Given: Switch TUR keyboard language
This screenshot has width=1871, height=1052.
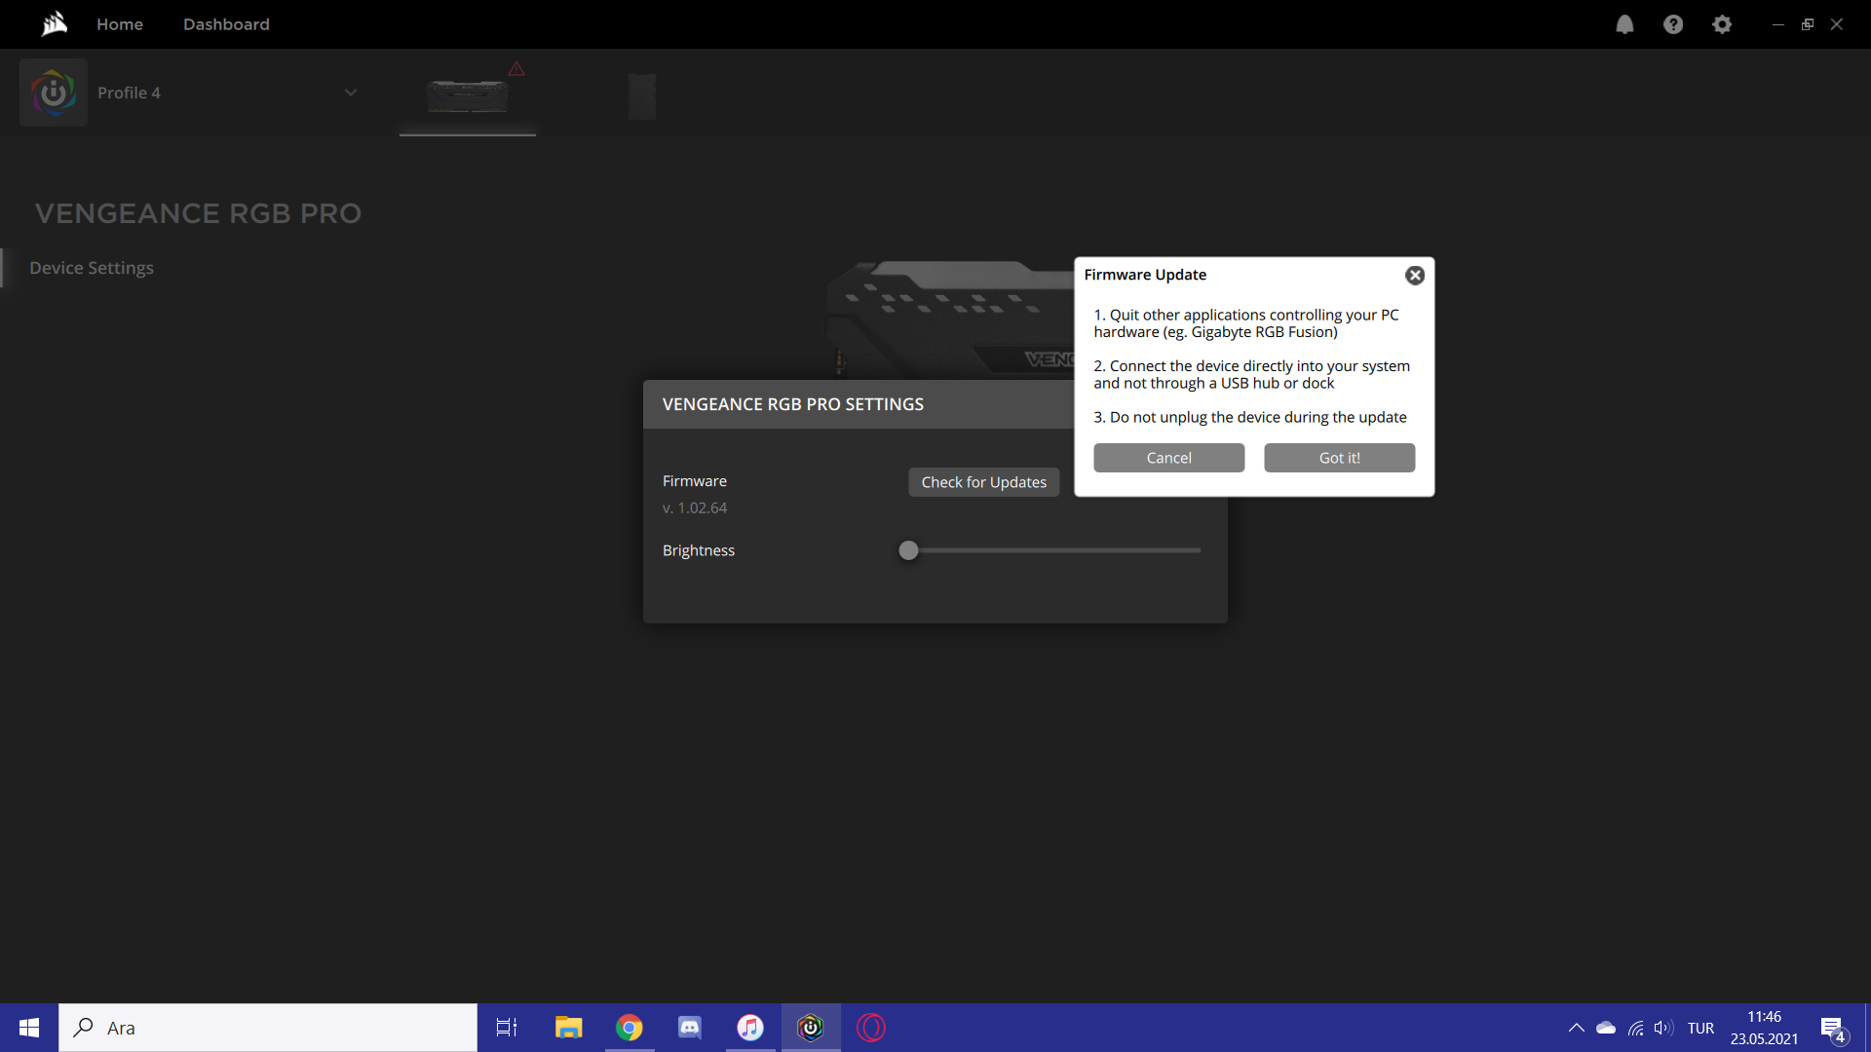Looking at the screenshot, I should point(1700,1028).
